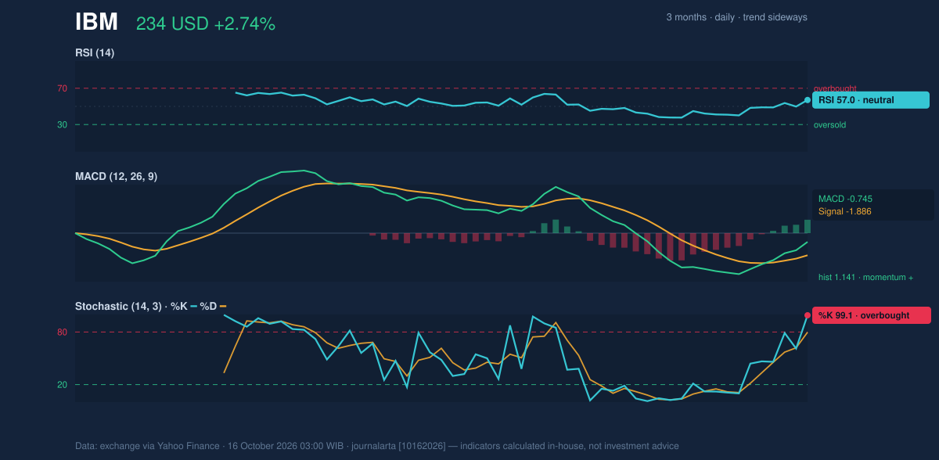Click the IBM ticker title
The width and height of the screenshot is (939, 460).
point(96,22)
